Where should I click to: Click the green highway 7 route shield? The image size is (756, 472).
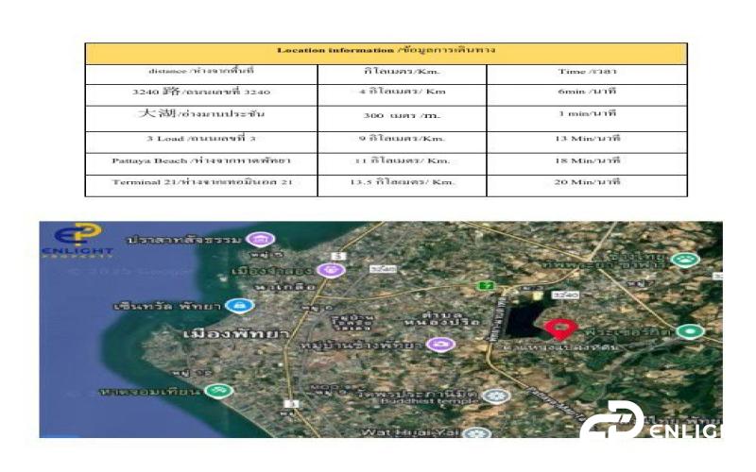pos(485,284)
